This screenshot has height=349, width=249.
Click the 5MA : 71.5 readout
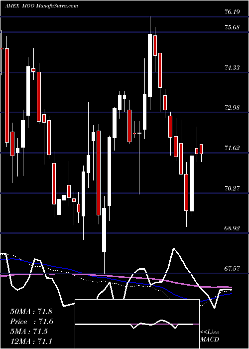tap(29, 332)
